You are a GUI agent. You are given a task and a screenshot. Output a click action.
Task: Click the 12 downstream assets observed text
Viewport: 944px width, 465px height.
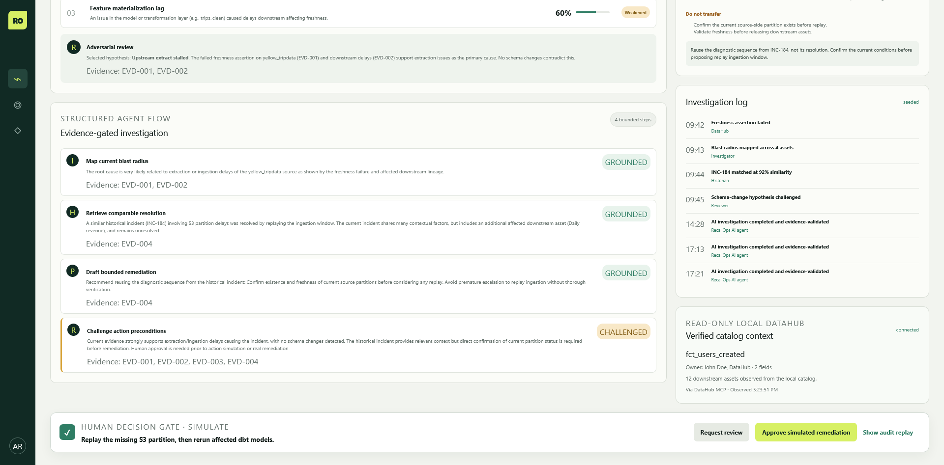[751, 379]
